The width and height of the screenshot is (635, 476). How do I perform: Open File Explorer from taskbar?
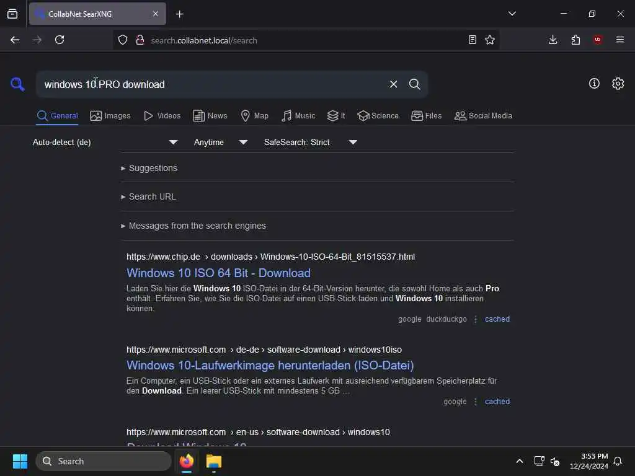tap(214, 461)
